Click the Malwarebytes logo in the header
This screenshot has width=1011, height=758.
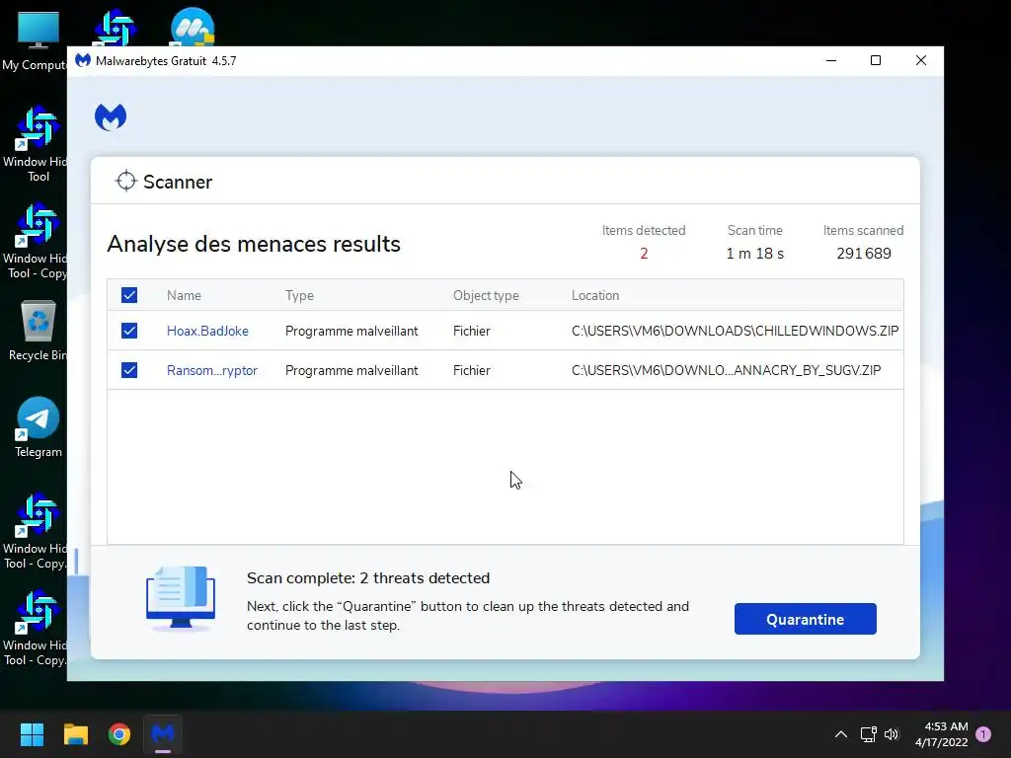[x=111, y=117]
